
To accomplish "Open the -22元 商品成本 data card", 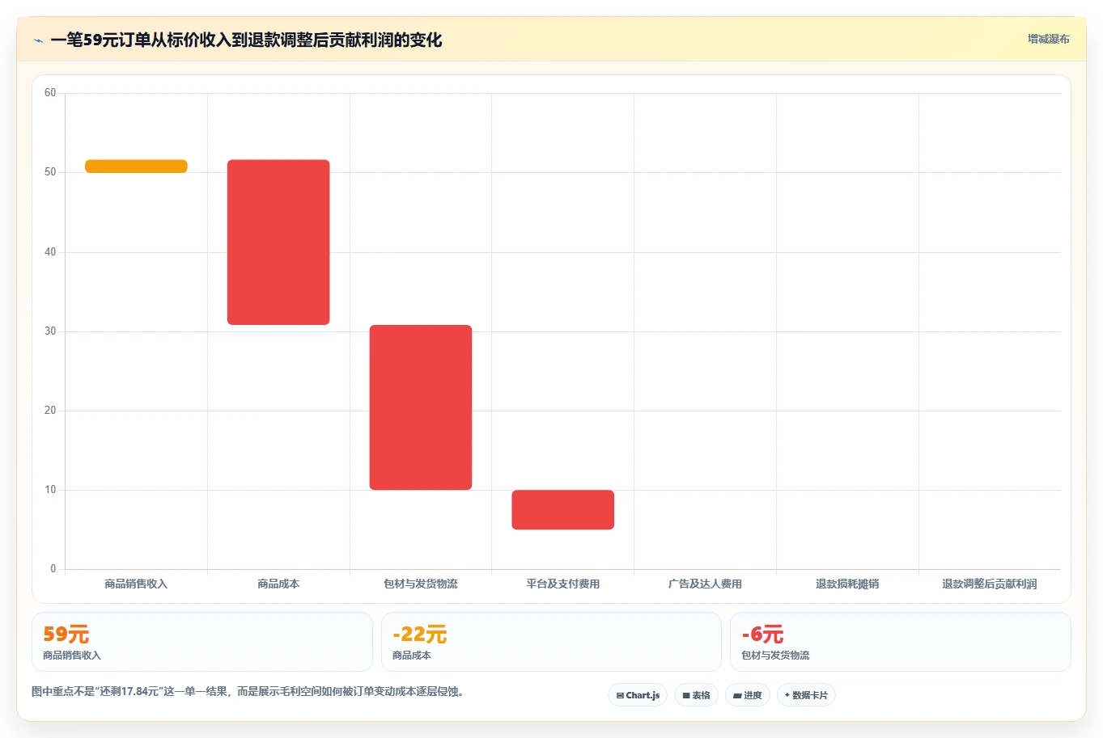I will click(551, 642).
